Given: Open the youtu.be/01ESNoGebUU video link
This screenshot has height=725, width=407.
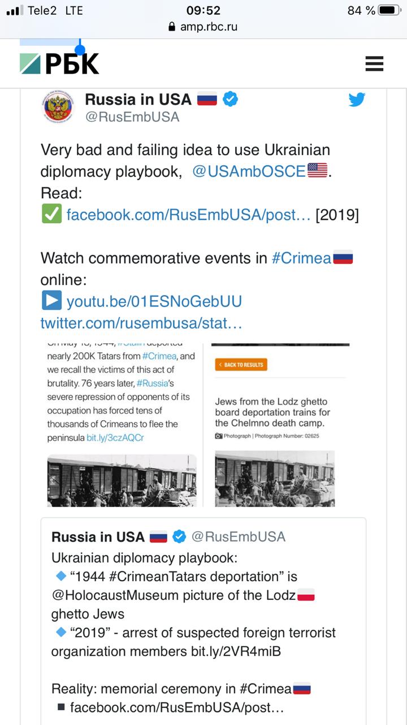Looking at the screenshot, I should click(154, 301).
